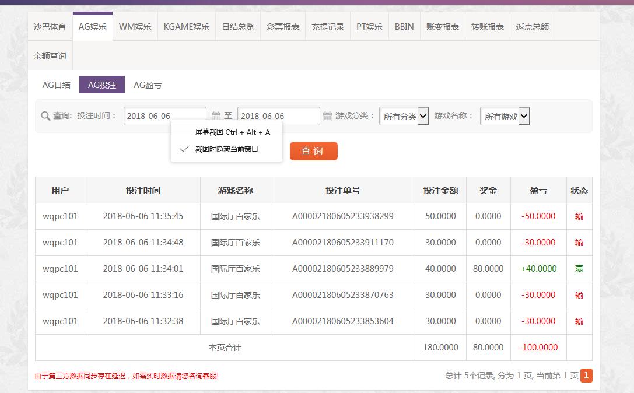Click the end date input field
The height and width of the screenshot is (393, 634).
278,116
